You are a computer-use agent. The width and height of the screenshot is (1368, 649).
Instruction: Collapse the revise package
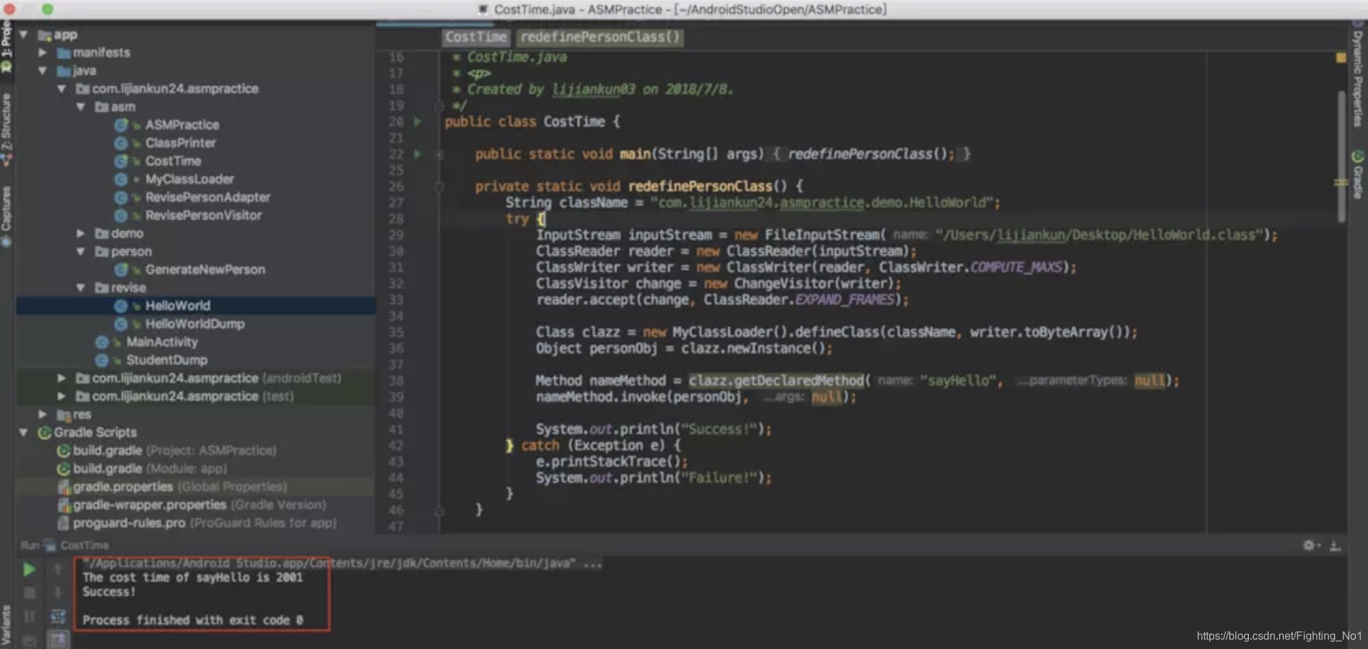click(81, 288)
